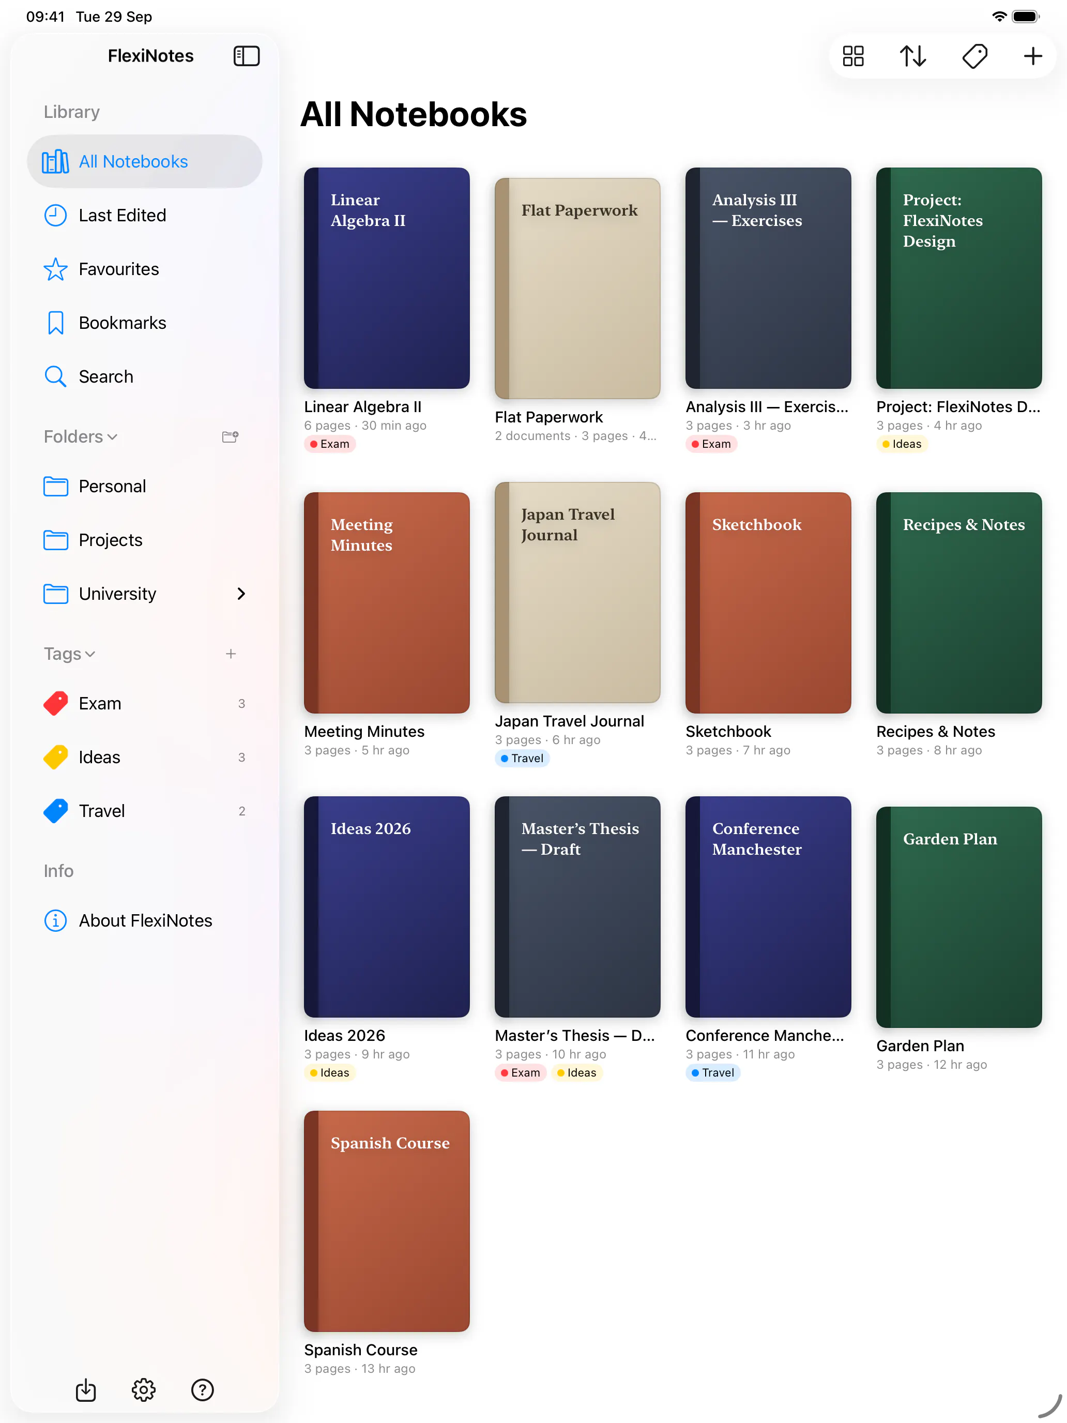Open the sort order arrows
This screenshot has height=1423, width=1067.
(912, 56)
